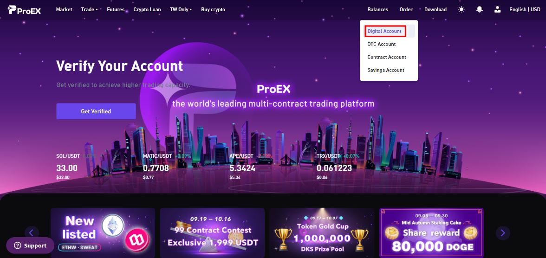
Task: Open the New listed ETHW SWEAT banner
Action: tap(103, 232)
